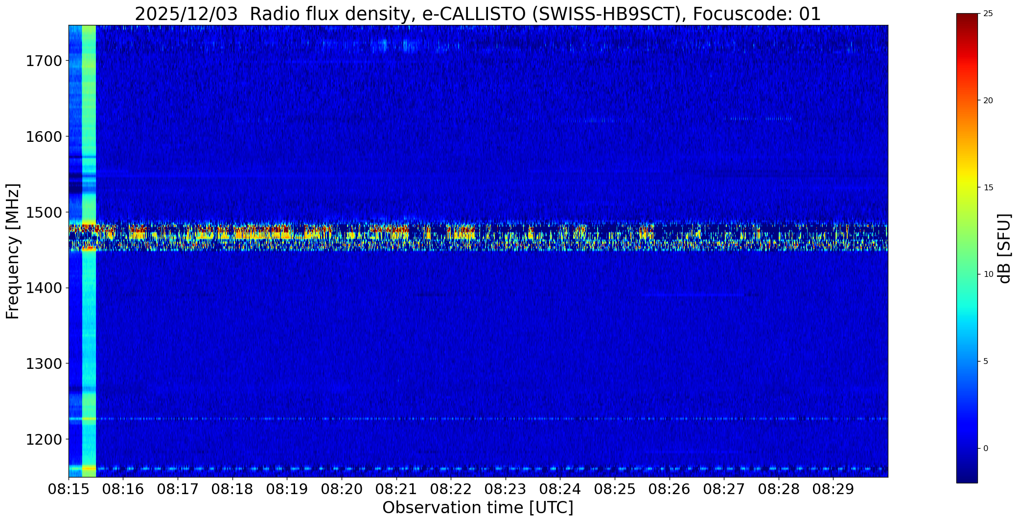Click the 1300 frequency tick label

(x=44, y=363)
